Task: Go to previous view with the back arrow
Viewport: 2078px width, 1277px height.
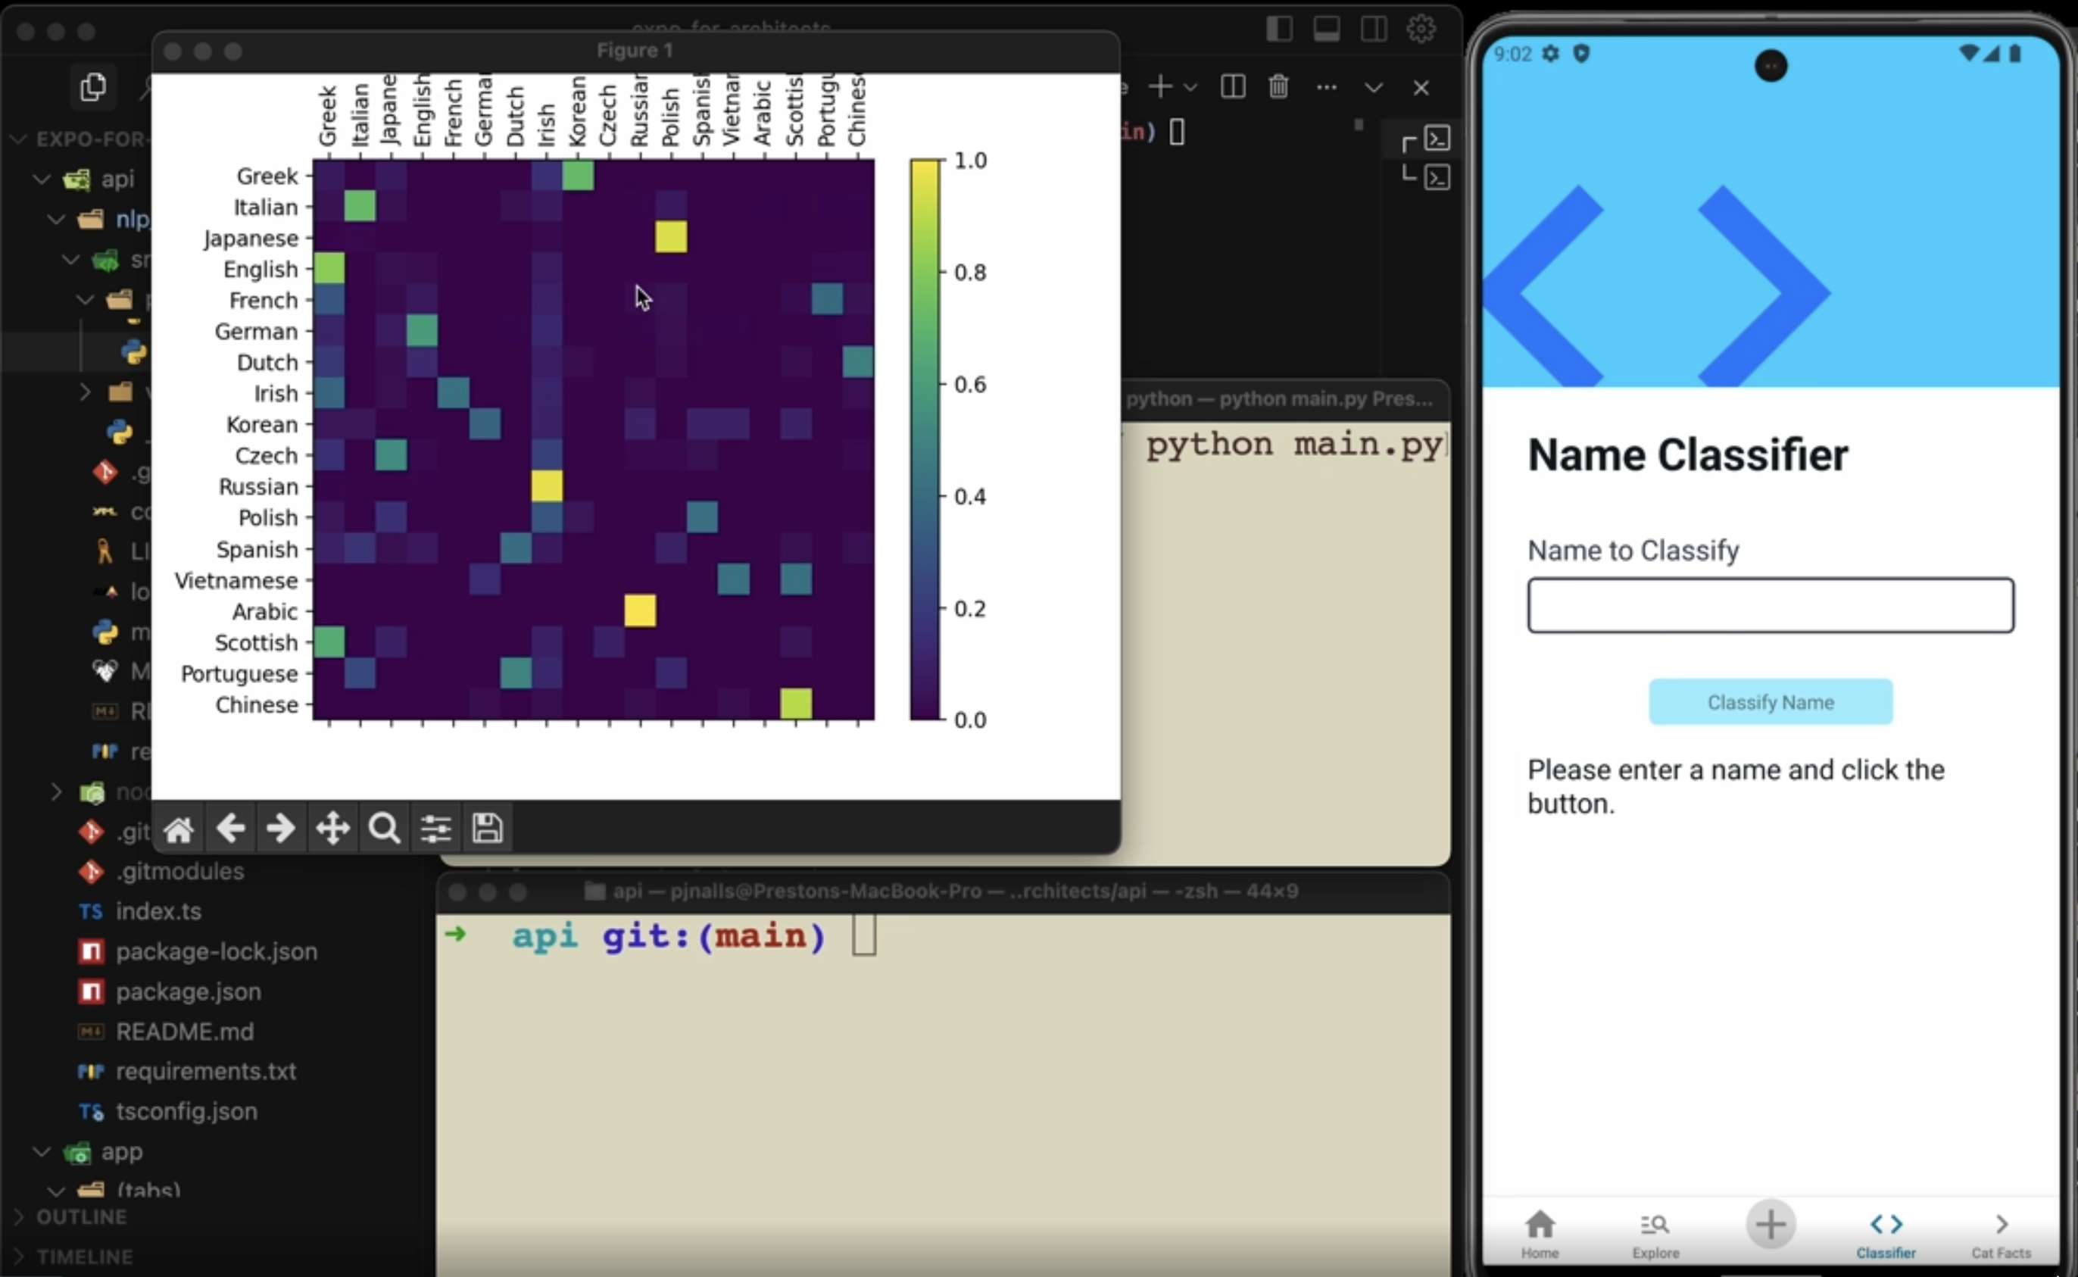Action: 229,829
